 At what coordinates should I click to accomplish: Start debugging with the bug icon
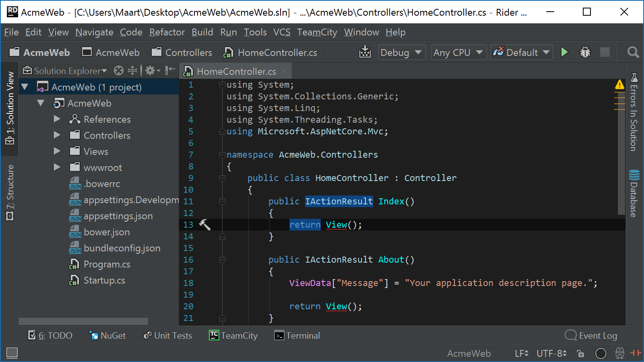coord(585,52)
